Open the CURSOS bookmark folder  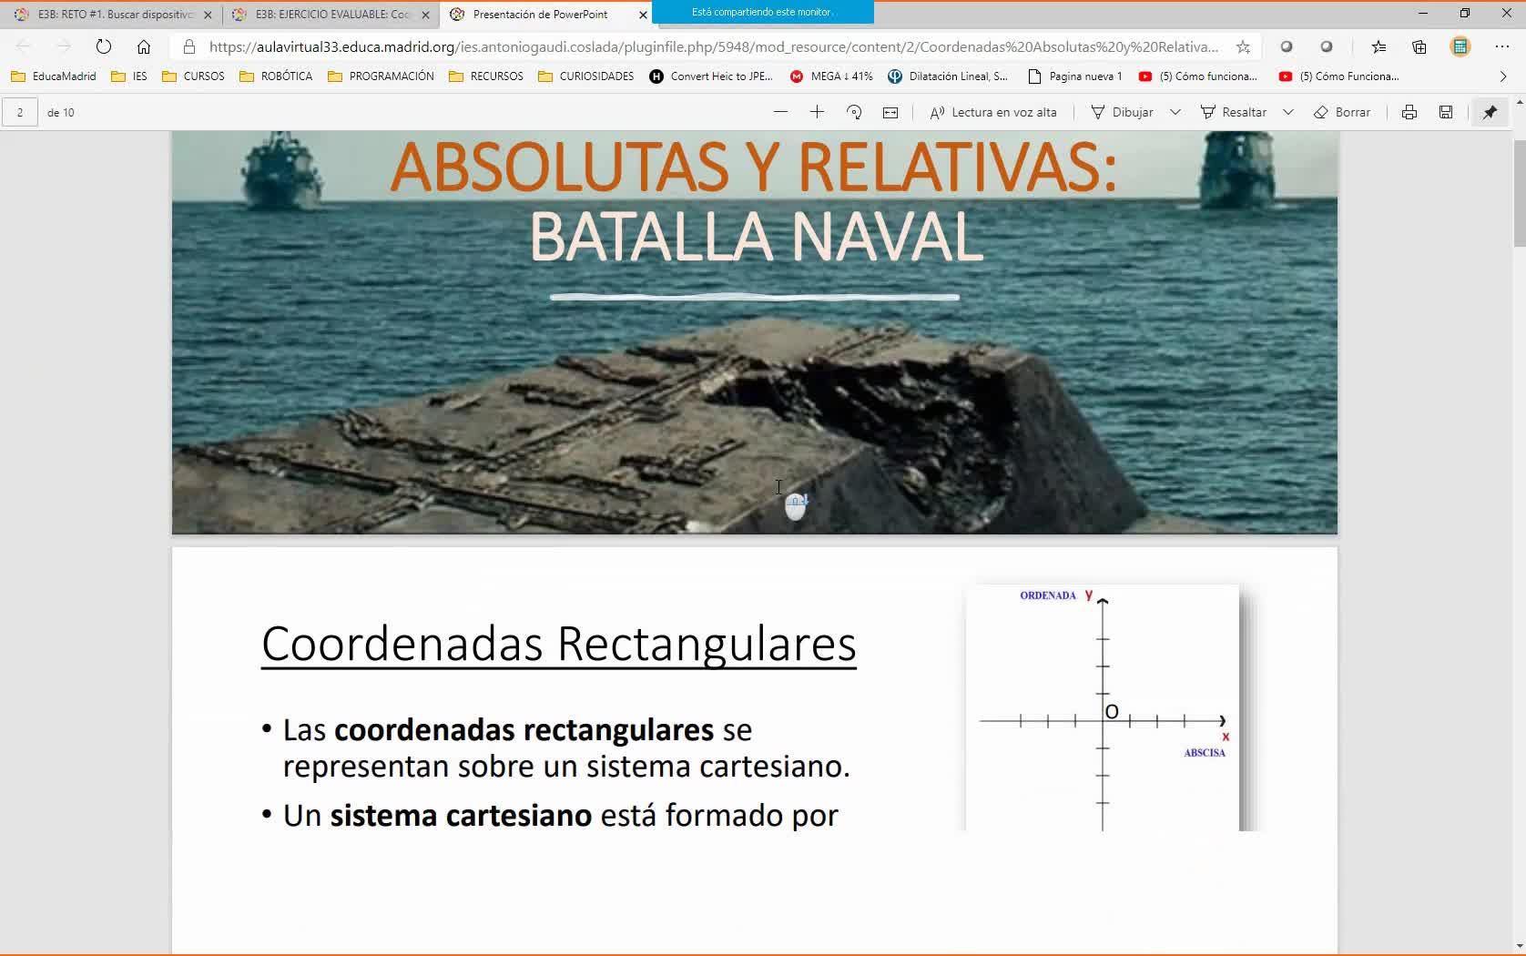(x=193, y=76)
